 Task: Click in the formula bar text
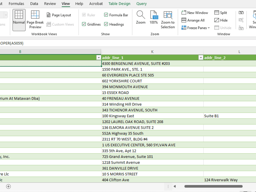point(12,43)
